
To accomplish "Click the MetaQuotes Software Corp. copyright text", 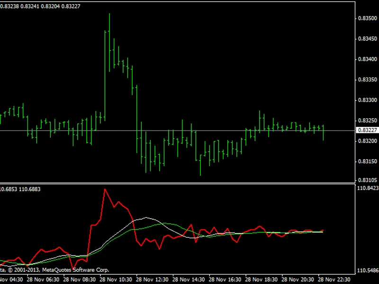I will (54, 270).
